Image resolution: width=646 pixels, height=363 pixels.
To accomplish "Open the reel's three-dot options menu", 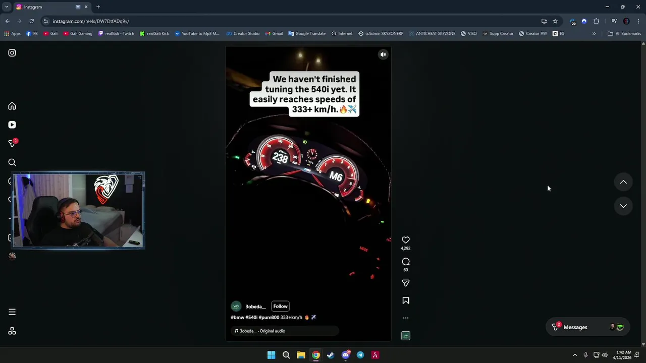I will point(406,318).
